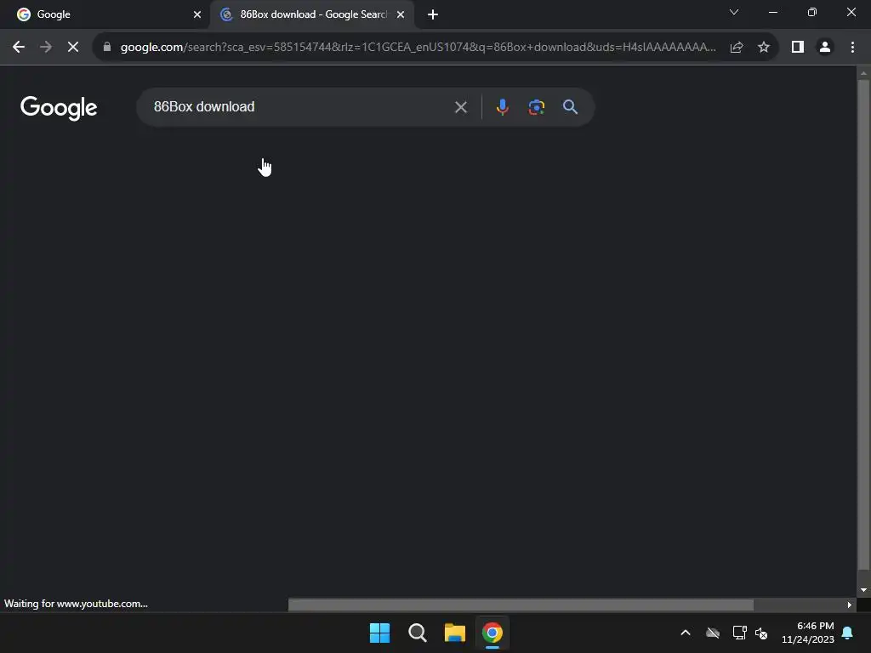Open the Windows Start menu

[380, 633]
